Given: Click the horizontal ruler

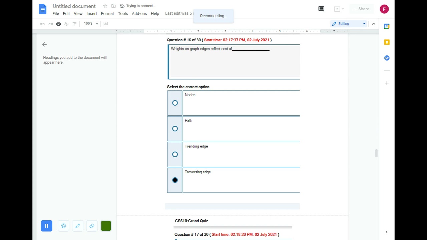Looking at the screenshot, I should click(232, 31).
